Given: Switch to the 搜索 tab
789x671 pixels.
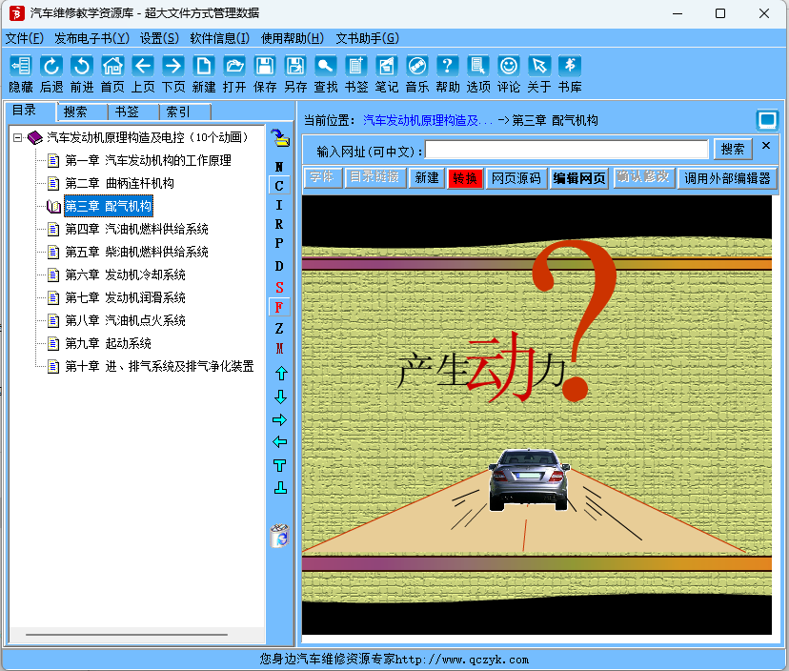Looking at the screenshot, I should [82, 112].
